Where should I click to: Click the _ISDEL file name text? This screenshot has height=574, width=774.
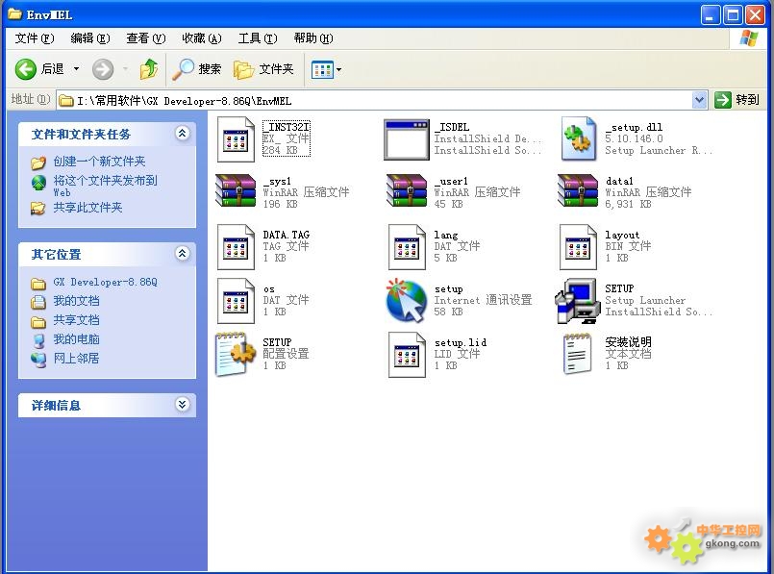point(452,127)
